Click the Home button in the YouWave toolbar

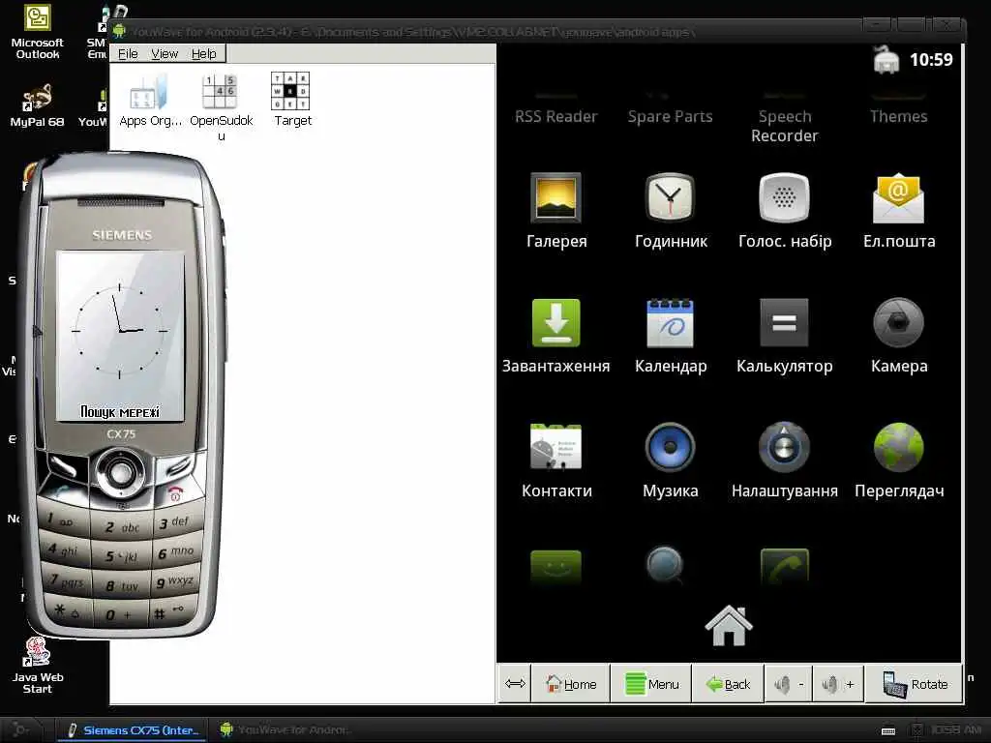tap(571, 684)
